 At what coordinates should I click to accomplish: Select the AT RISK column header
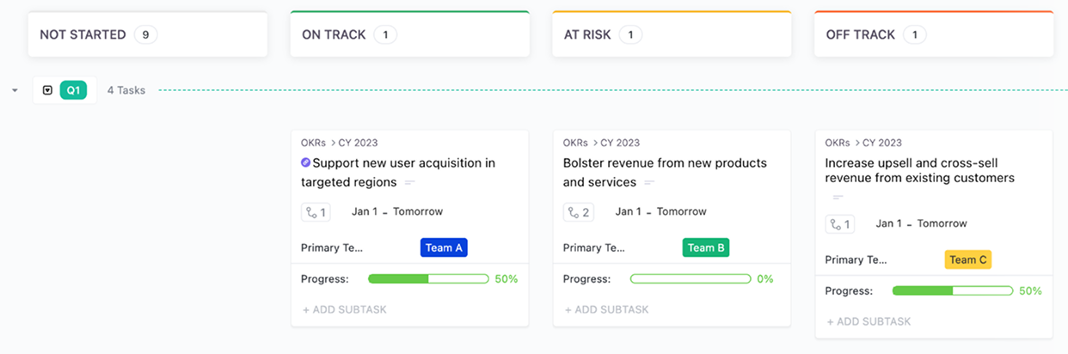[x=672, y=34]
